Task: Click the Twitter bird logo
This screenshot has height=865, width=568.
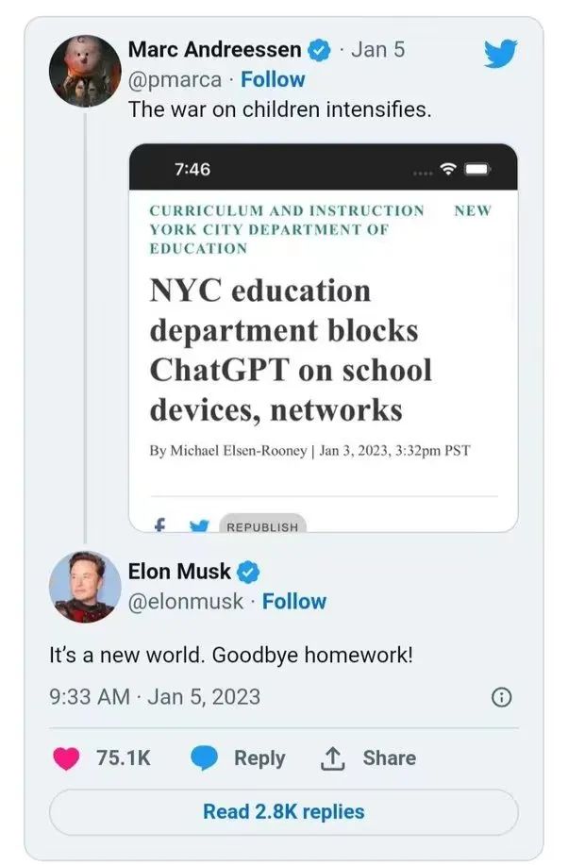Action: click(x=501, y=53)
